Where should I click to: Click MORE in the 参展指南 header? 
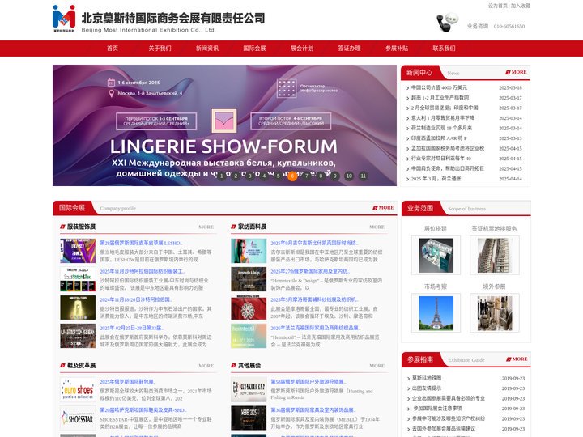point(517,359)
